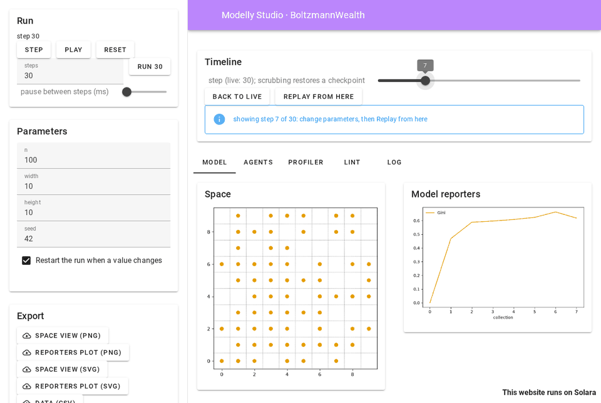The width and height of the screenshot is (601, 403).
Task: Click the 'Space' panel heading
Action: [218, 194]
